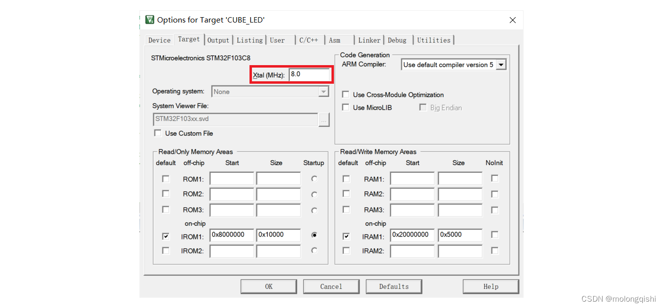Screen dimensions: 663x308
Task: Check the IROM2 default checkbox
Action: click(166, 251)
